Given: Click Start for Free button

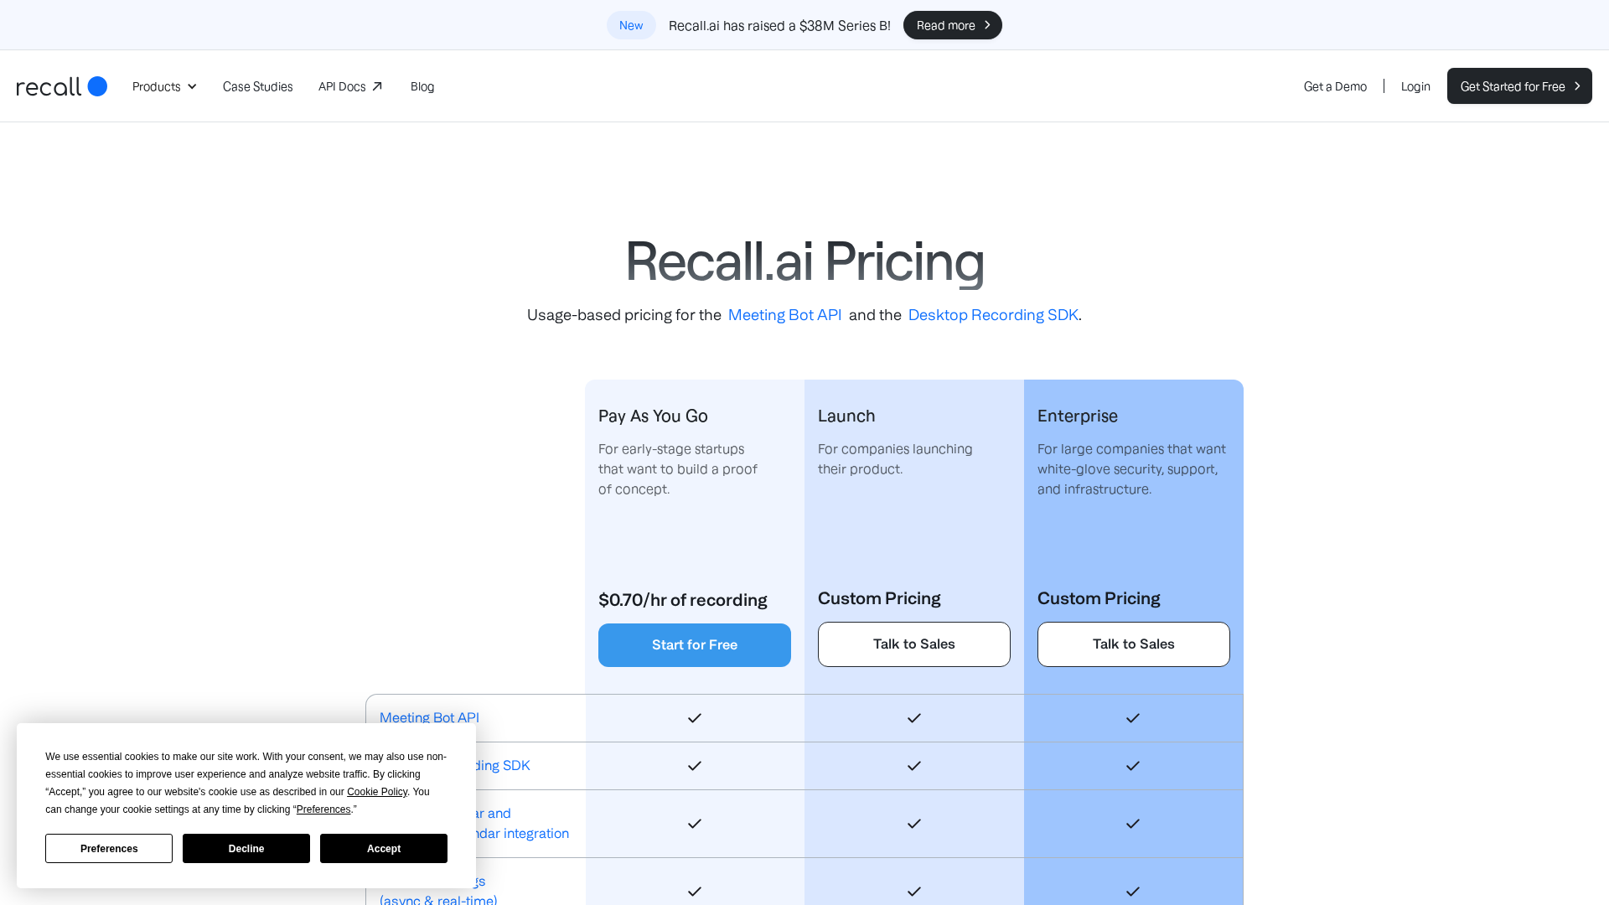Looking at the screenshot, I should (694, 644).
